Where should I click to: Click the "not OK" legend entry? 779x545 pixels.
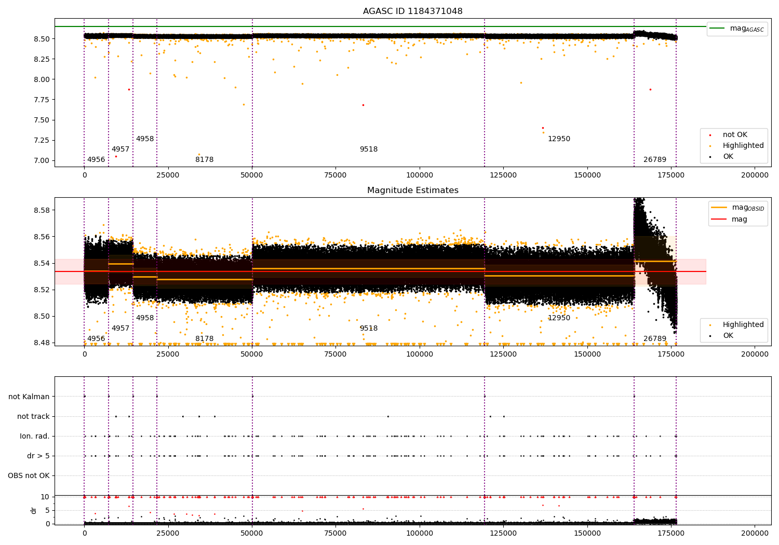[x=735, y=135]
